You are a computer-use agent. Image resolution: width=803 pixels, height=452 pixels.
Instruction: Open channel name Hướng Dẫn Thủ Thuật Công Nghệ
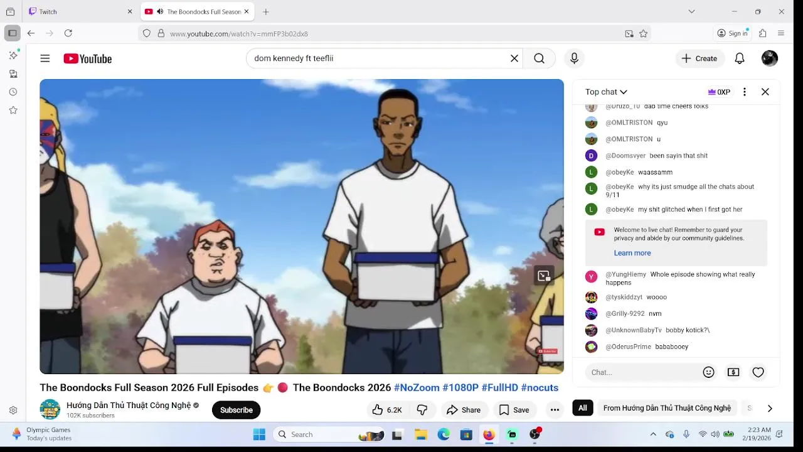click(x=129, y=406)
